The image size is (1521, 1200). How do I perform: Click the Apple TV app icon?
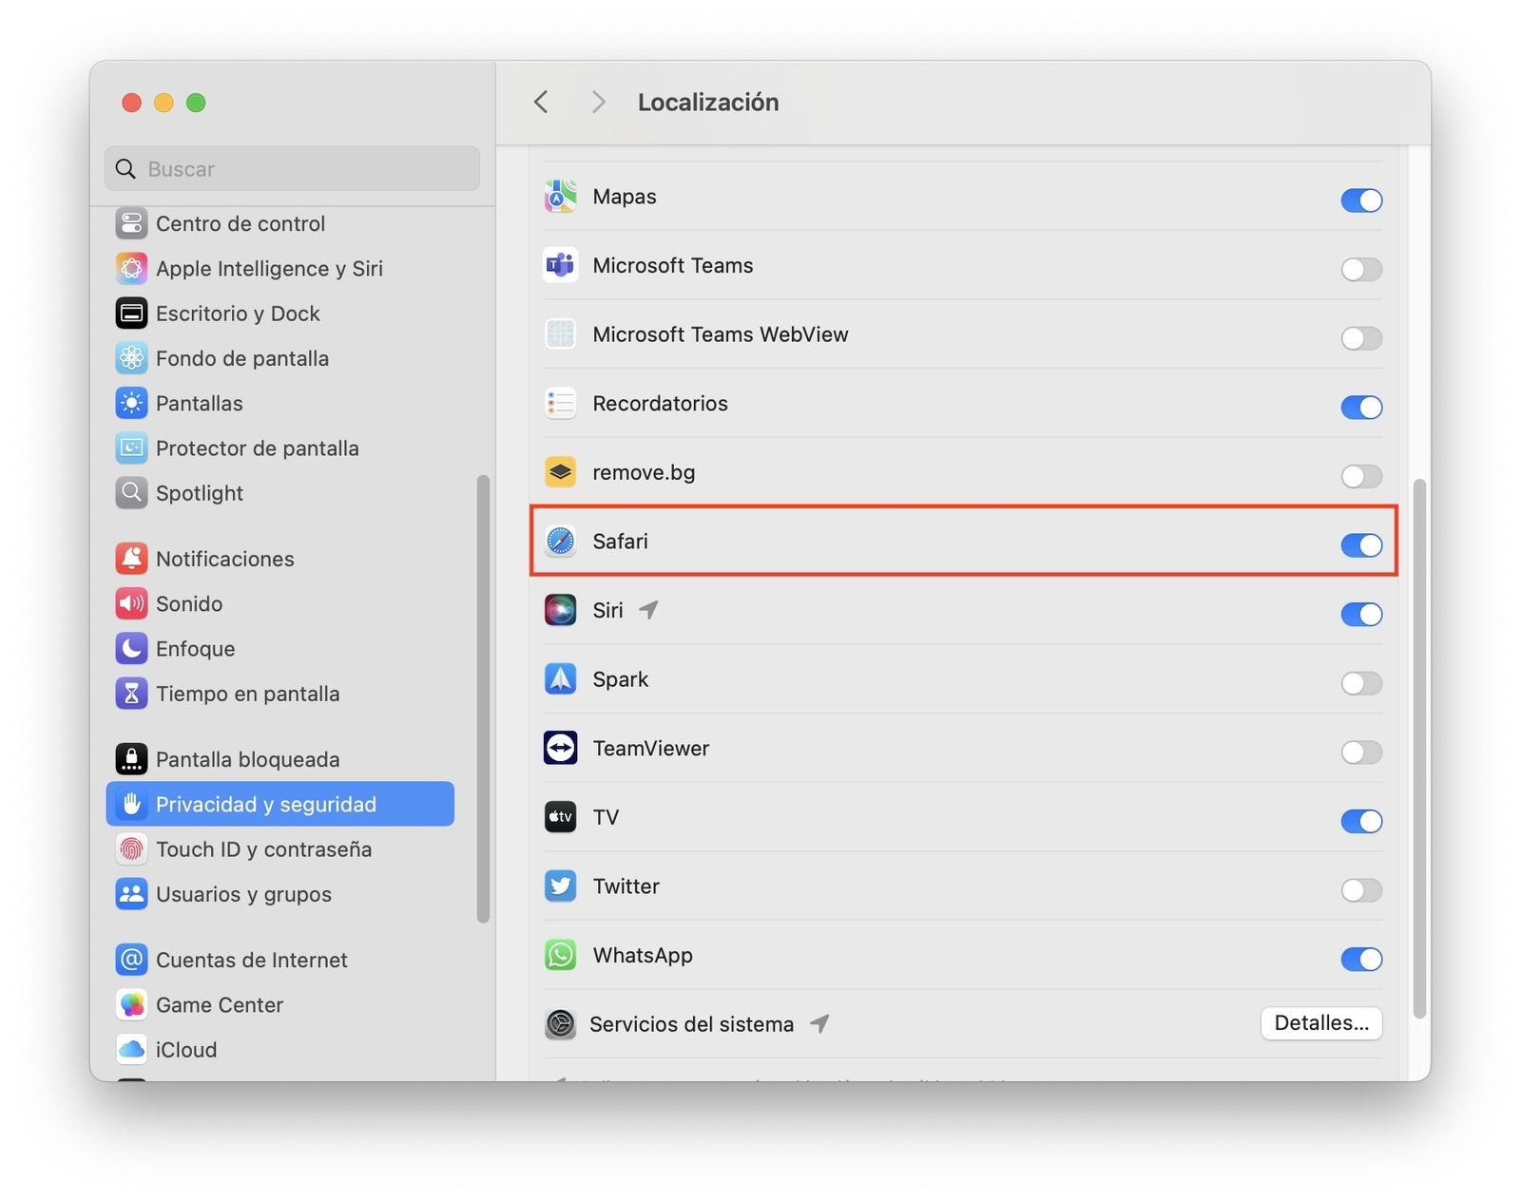pyautogui.click(x=560, y=817)
